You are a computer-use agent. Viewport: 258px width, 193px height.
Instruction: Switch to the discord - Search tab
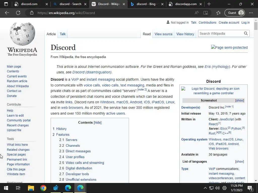coord(70,4)
